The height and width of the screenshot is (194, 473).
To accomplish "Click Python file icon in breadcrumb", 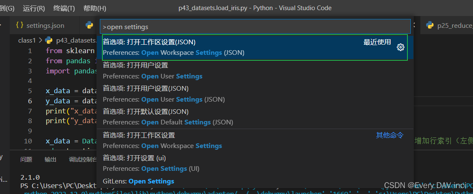I will pyautogui.click(x=48, y=40).
